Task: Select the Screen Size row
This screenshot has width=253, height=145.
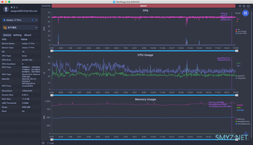Action: 20,95
